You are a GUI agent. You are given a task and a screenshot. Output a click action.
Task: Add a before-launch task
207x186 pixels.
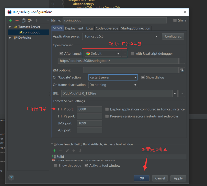(x=54, y=151)
